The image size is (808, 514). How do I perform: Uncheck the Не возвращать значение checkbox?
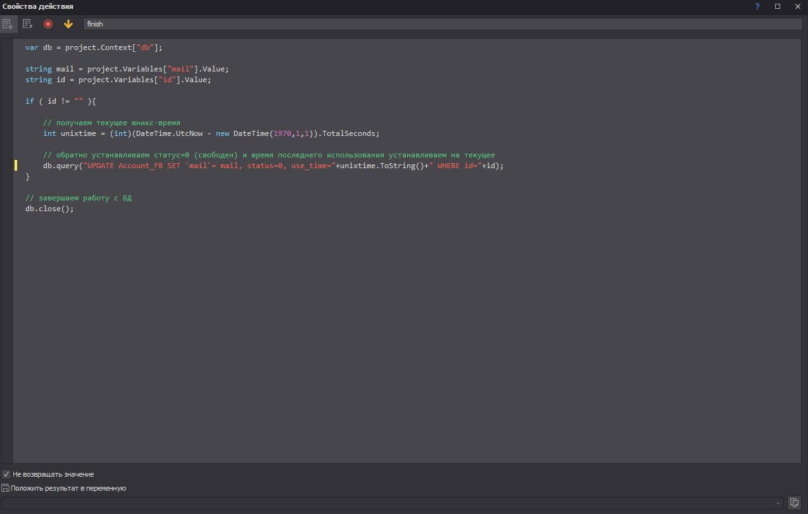6,474
